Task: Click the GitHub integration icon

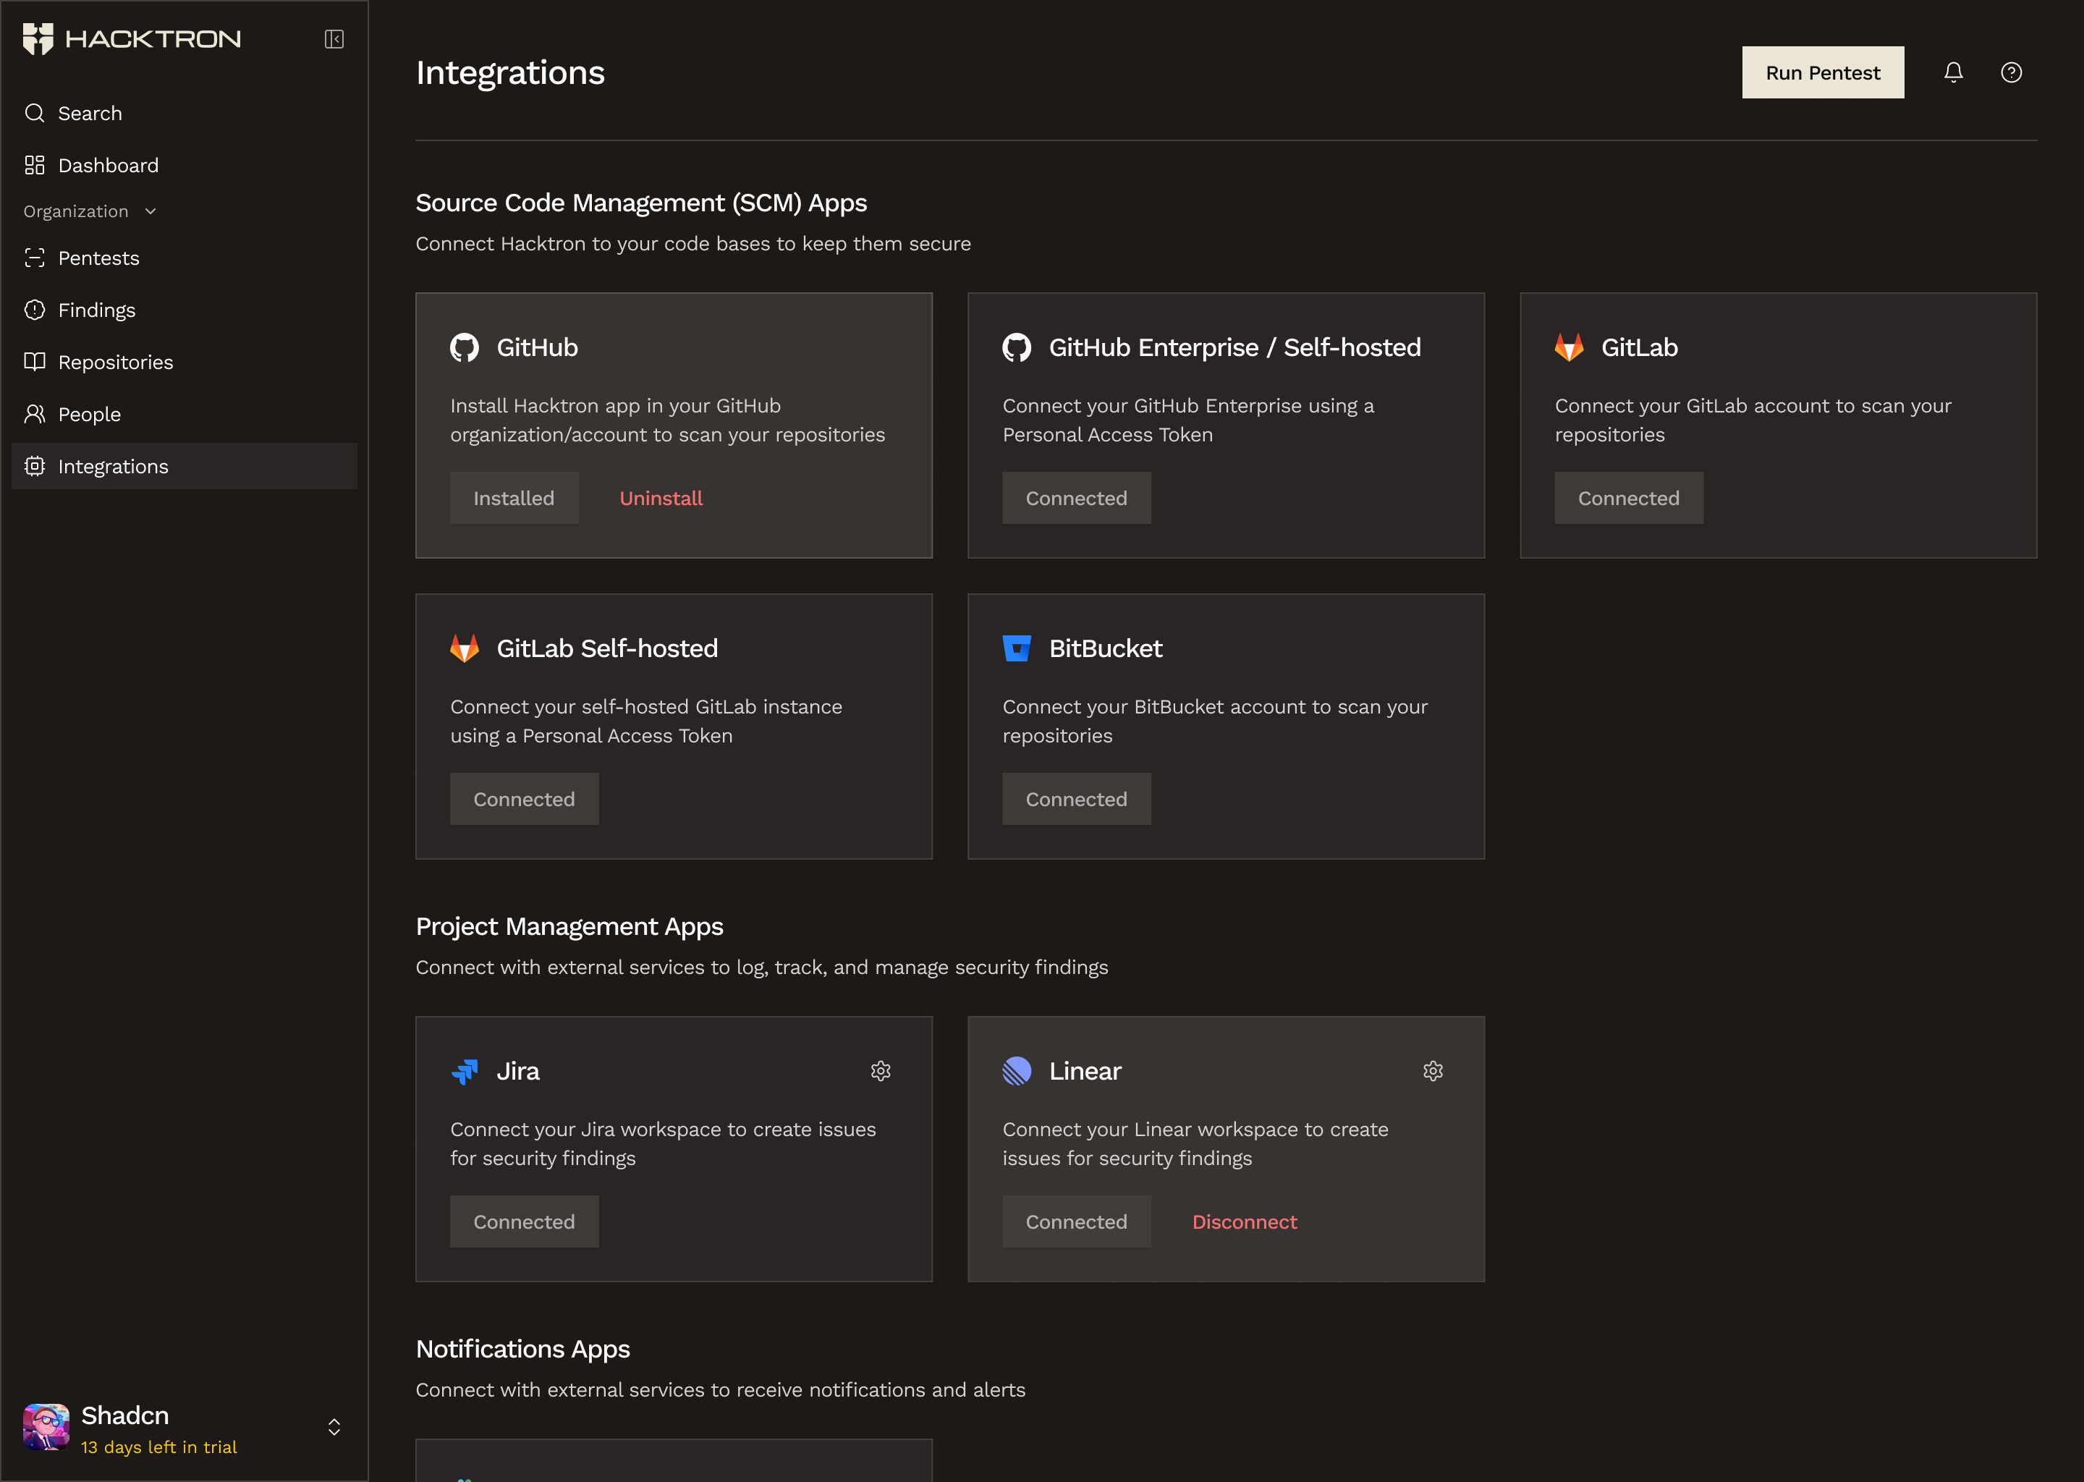Action: click(465, 347)
